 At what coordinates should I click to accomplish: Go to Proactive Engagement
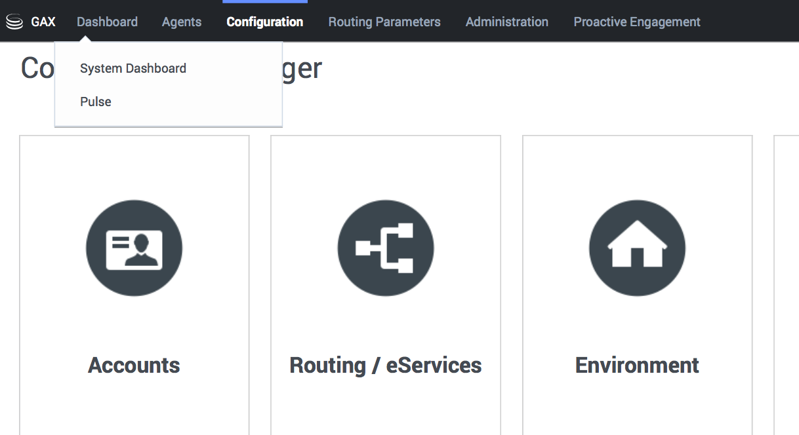tap(636, 22)
